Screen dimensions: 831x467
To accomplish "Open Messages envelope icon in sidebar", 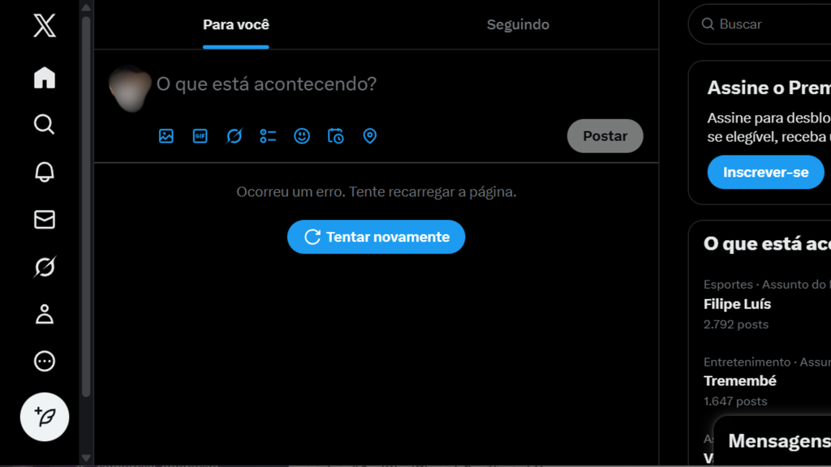I will pyautogui.click(x=45, y=219).
